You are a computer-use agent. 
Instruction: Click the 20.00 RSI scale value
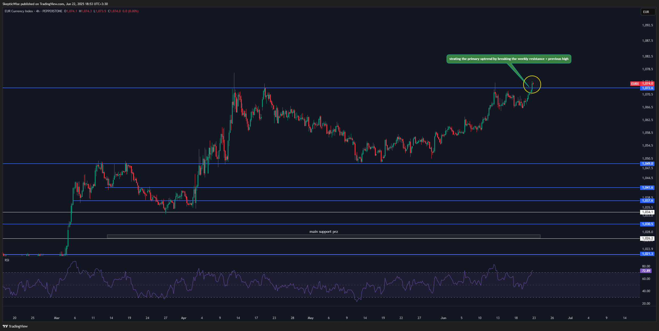point(646,304)
